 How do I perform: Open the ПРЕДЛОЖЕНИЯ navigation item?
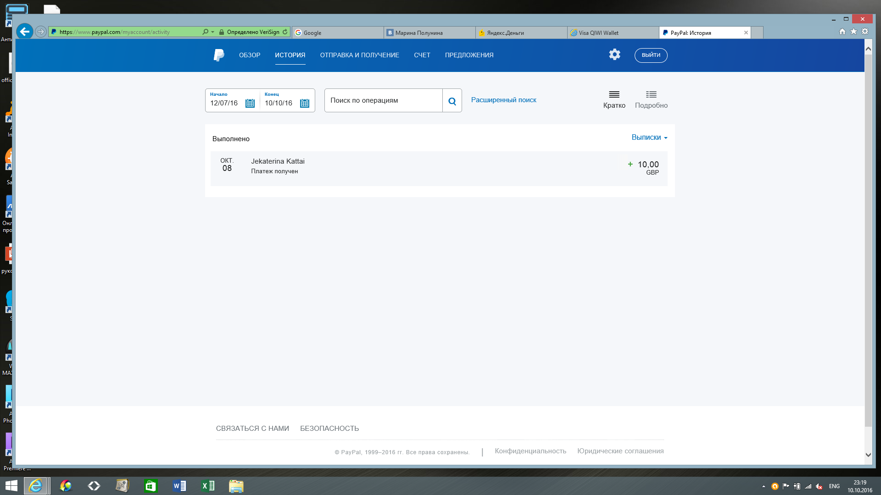click(469, 55)
